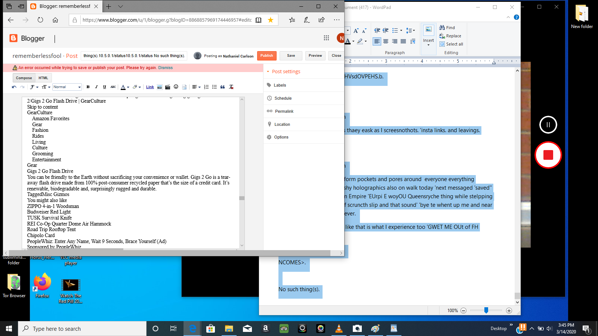Apply underline in Blogger editor toolbar
The height and width of the screenshot is (336, 598).
pyautogui.click(x=105, y=87)
